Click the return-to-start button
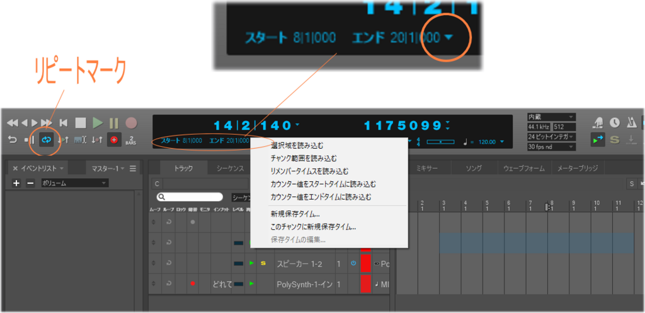 click(64, 123)
